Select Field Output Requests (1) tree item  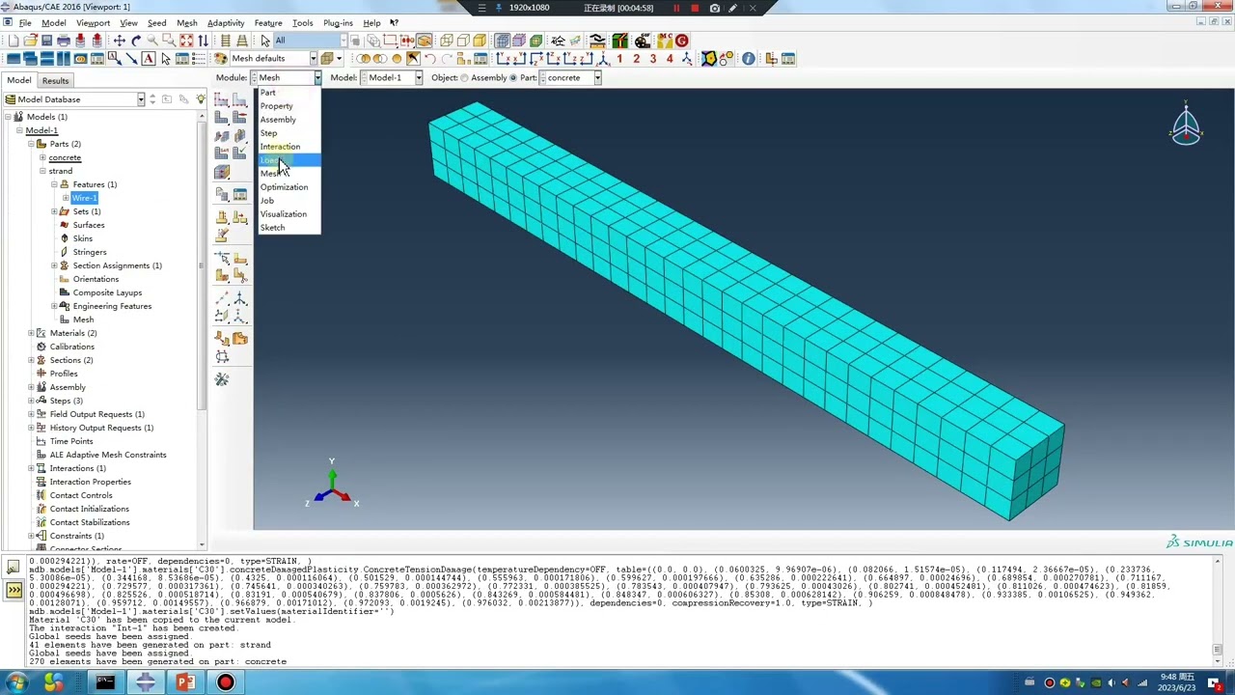pos(96,414)
